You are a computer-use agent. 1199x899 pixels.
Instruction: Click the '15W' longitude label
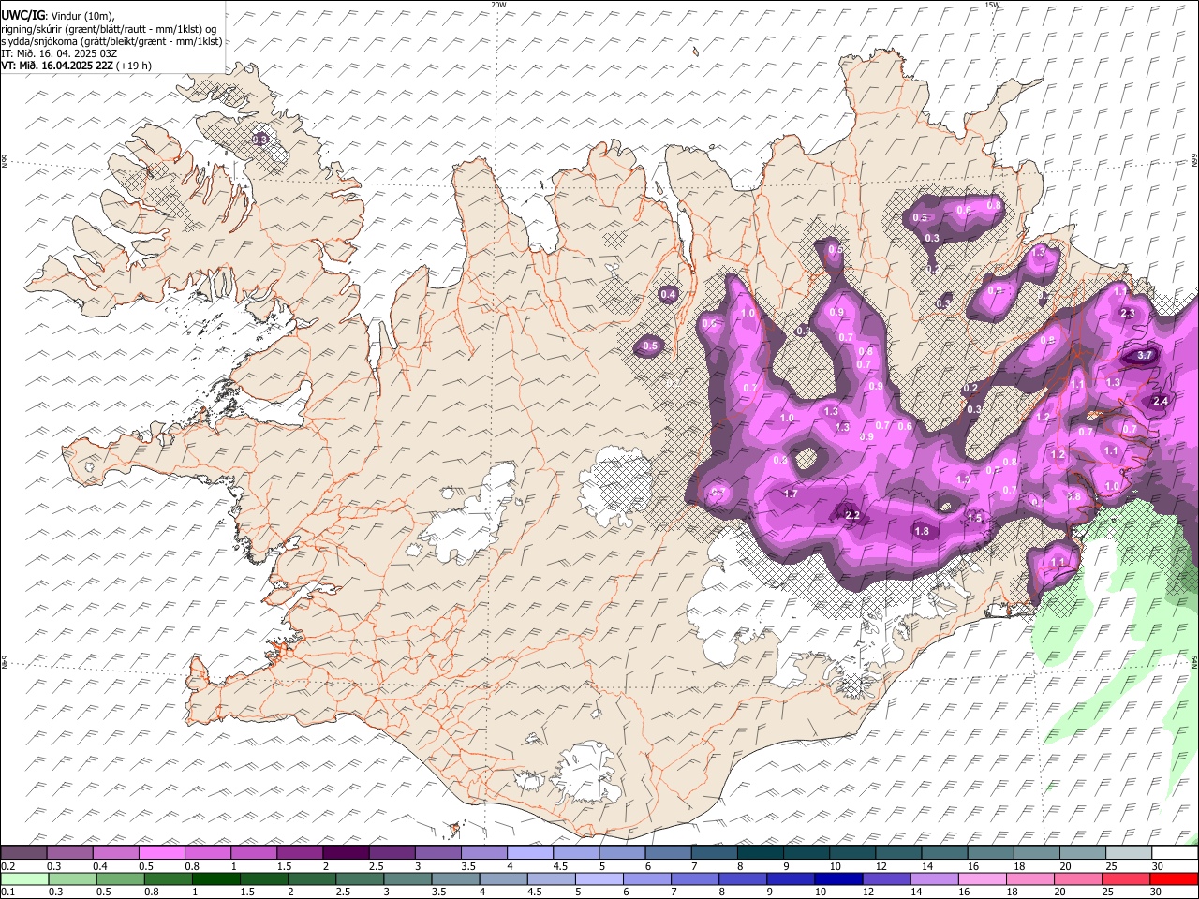point(993,5)
